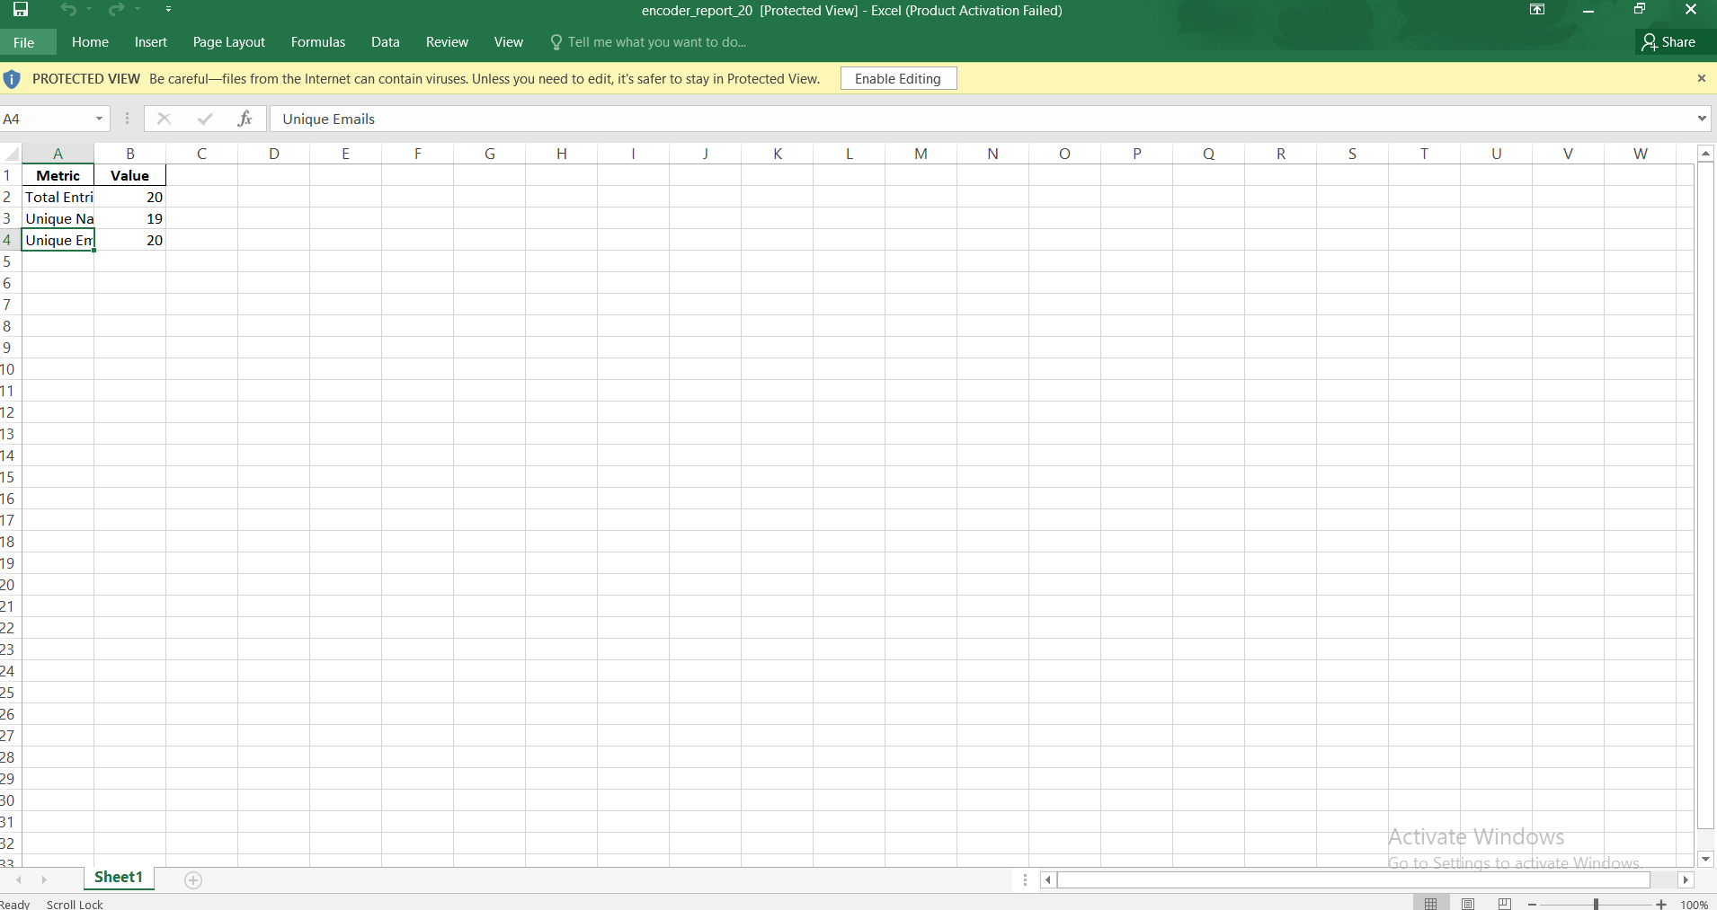Select row 10 header
The width and height of the screenshot is (1717, 910).
[x=8, y=369]
